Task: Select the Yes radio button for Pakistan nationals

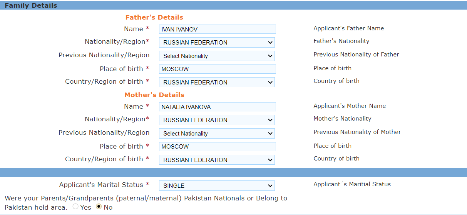Action: pyautogui.click(x=75, y=207)
